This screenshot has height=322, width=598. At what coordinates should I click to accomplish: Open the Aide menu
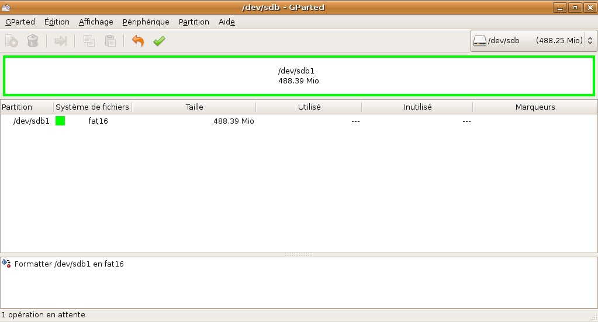click(226, 22)
